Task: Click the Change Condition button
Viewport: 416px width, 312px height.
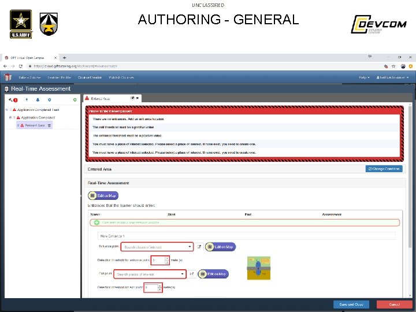Action: click(x=384, y=169)
